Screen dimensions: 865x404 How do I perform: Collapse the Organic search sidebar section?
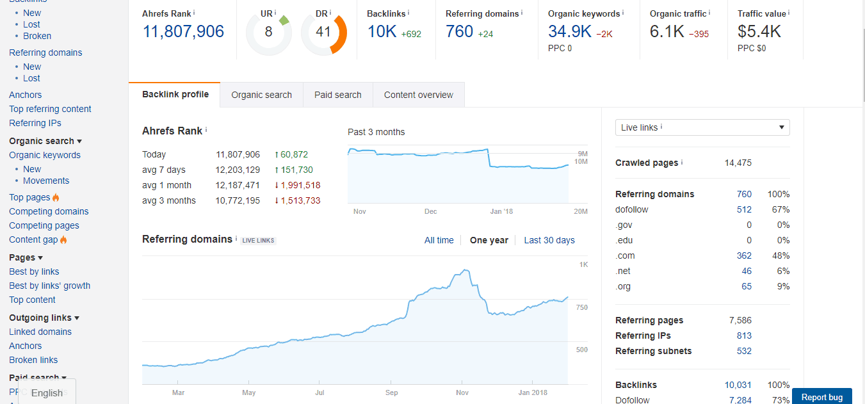[45, 141]
